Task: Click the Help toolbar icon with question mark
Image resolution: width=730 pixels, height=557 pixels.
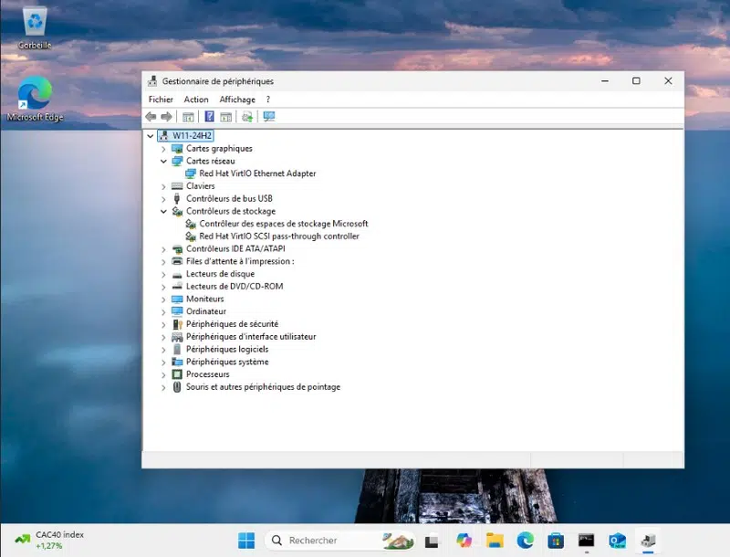Action: [209, 117]
